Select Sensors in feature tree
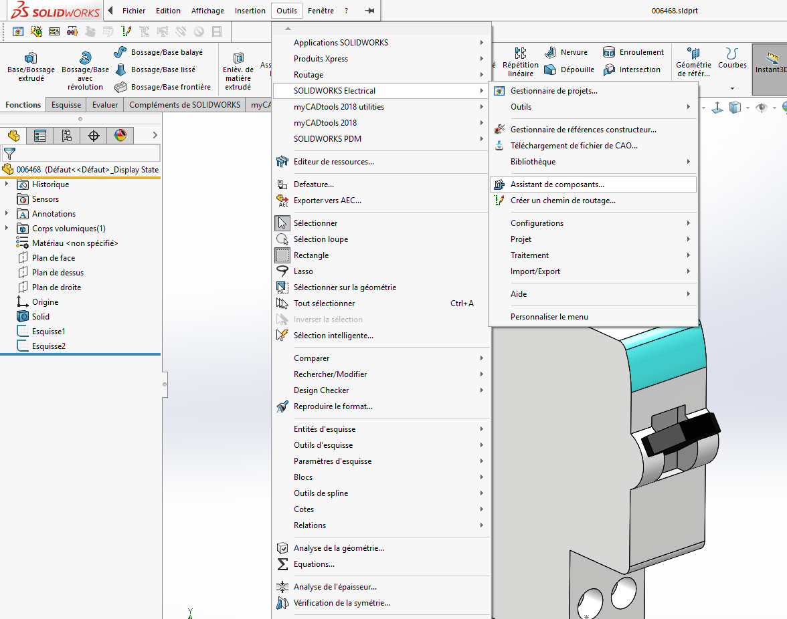This screenshot has width=787, height=619. coord(46,199)
